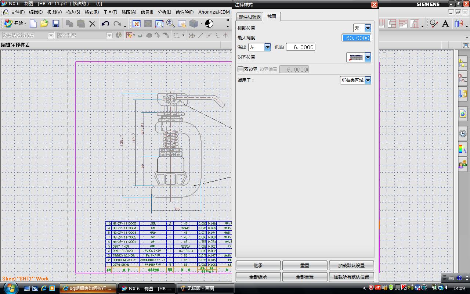
Task: Open the Roles sidebar panel
Action: [x=463, y=164]
